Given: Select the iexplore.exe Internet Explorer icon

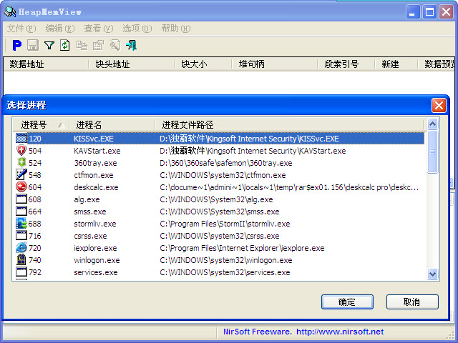Looking at the screenshot, I should click(21, 248).
